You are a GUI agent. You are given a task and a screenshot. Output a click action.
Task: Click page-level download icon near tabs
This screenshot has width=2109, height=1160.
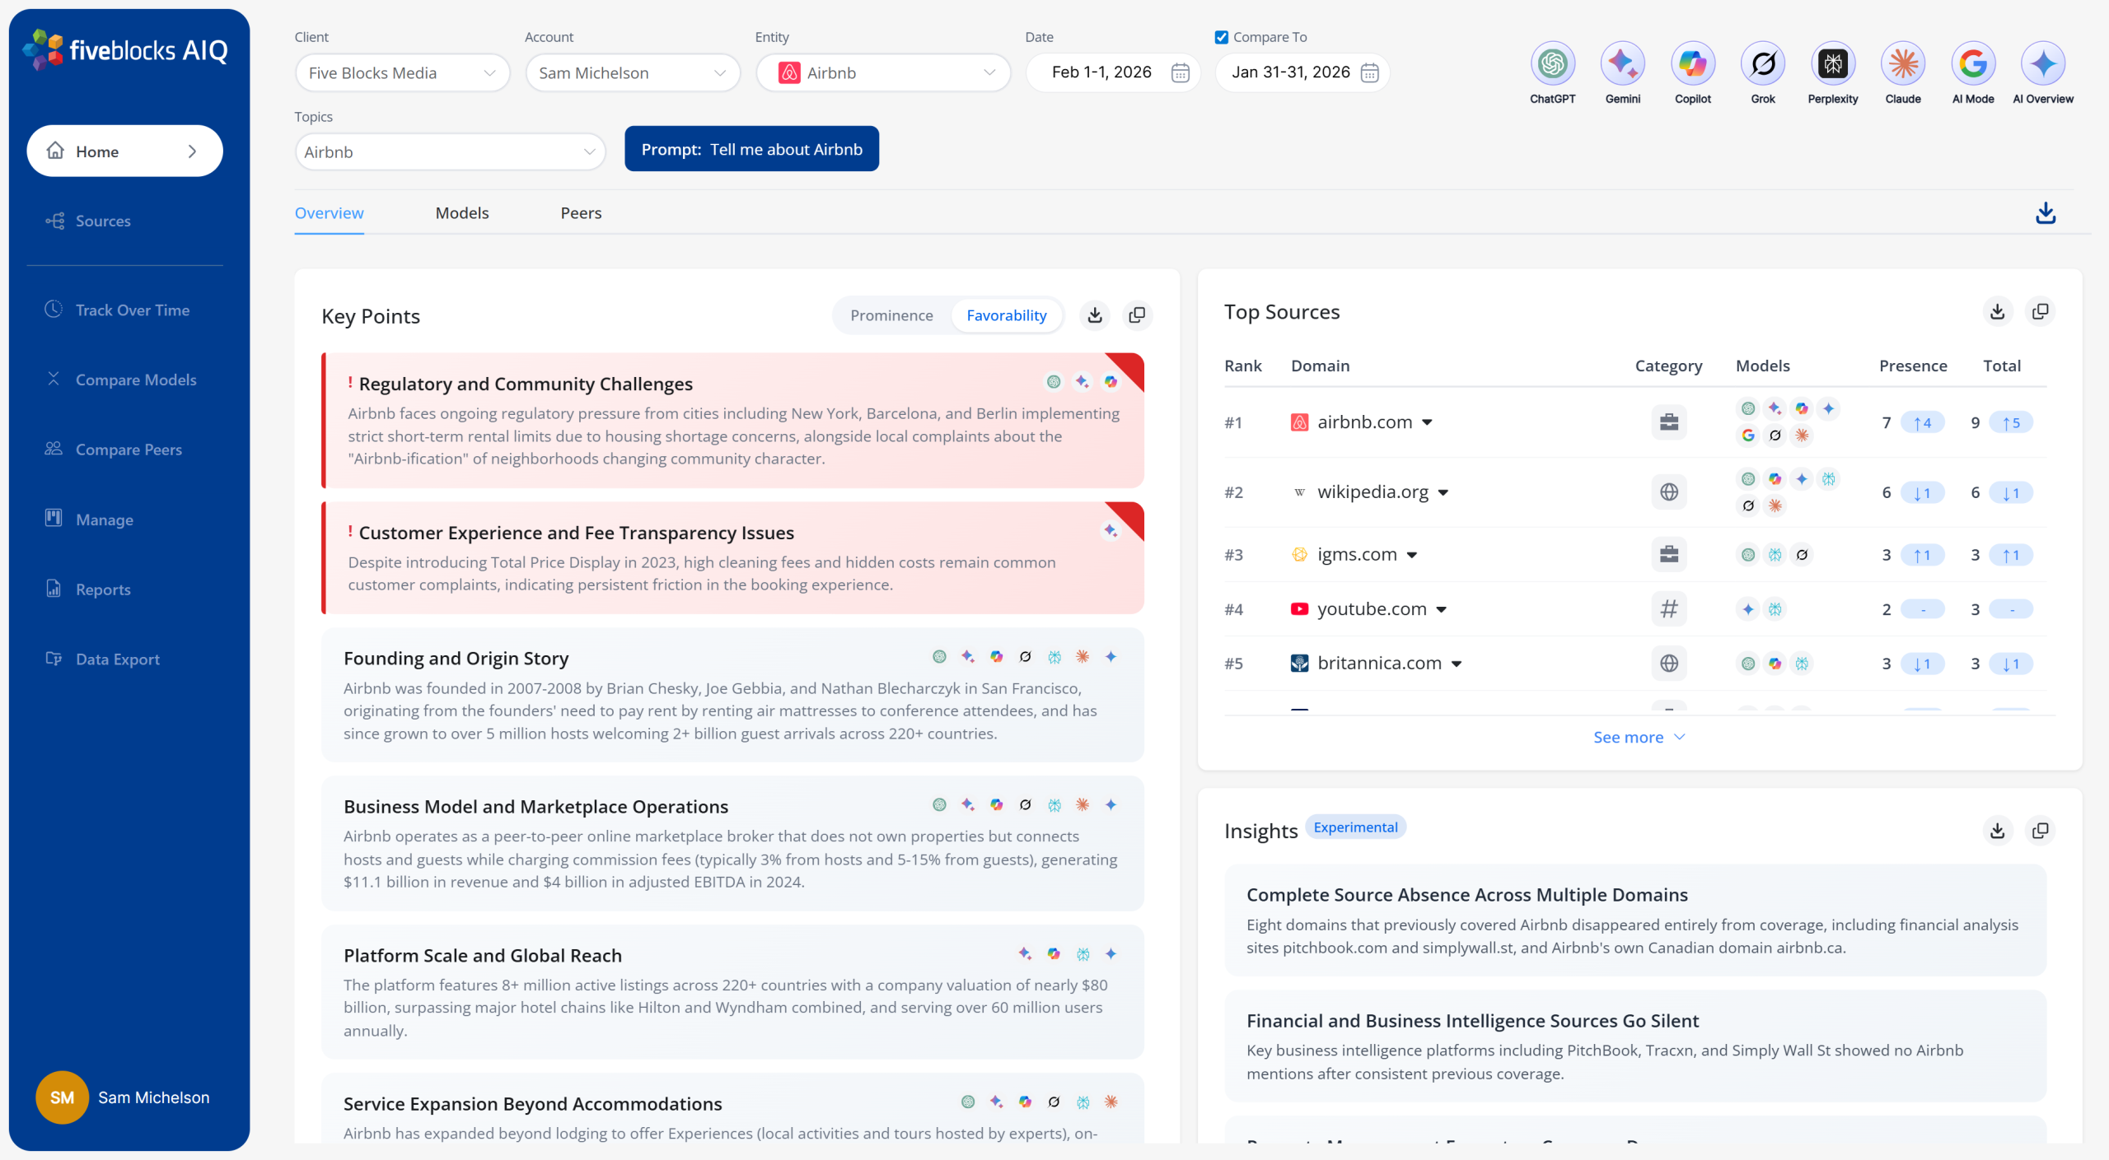tap(2045, 213)
